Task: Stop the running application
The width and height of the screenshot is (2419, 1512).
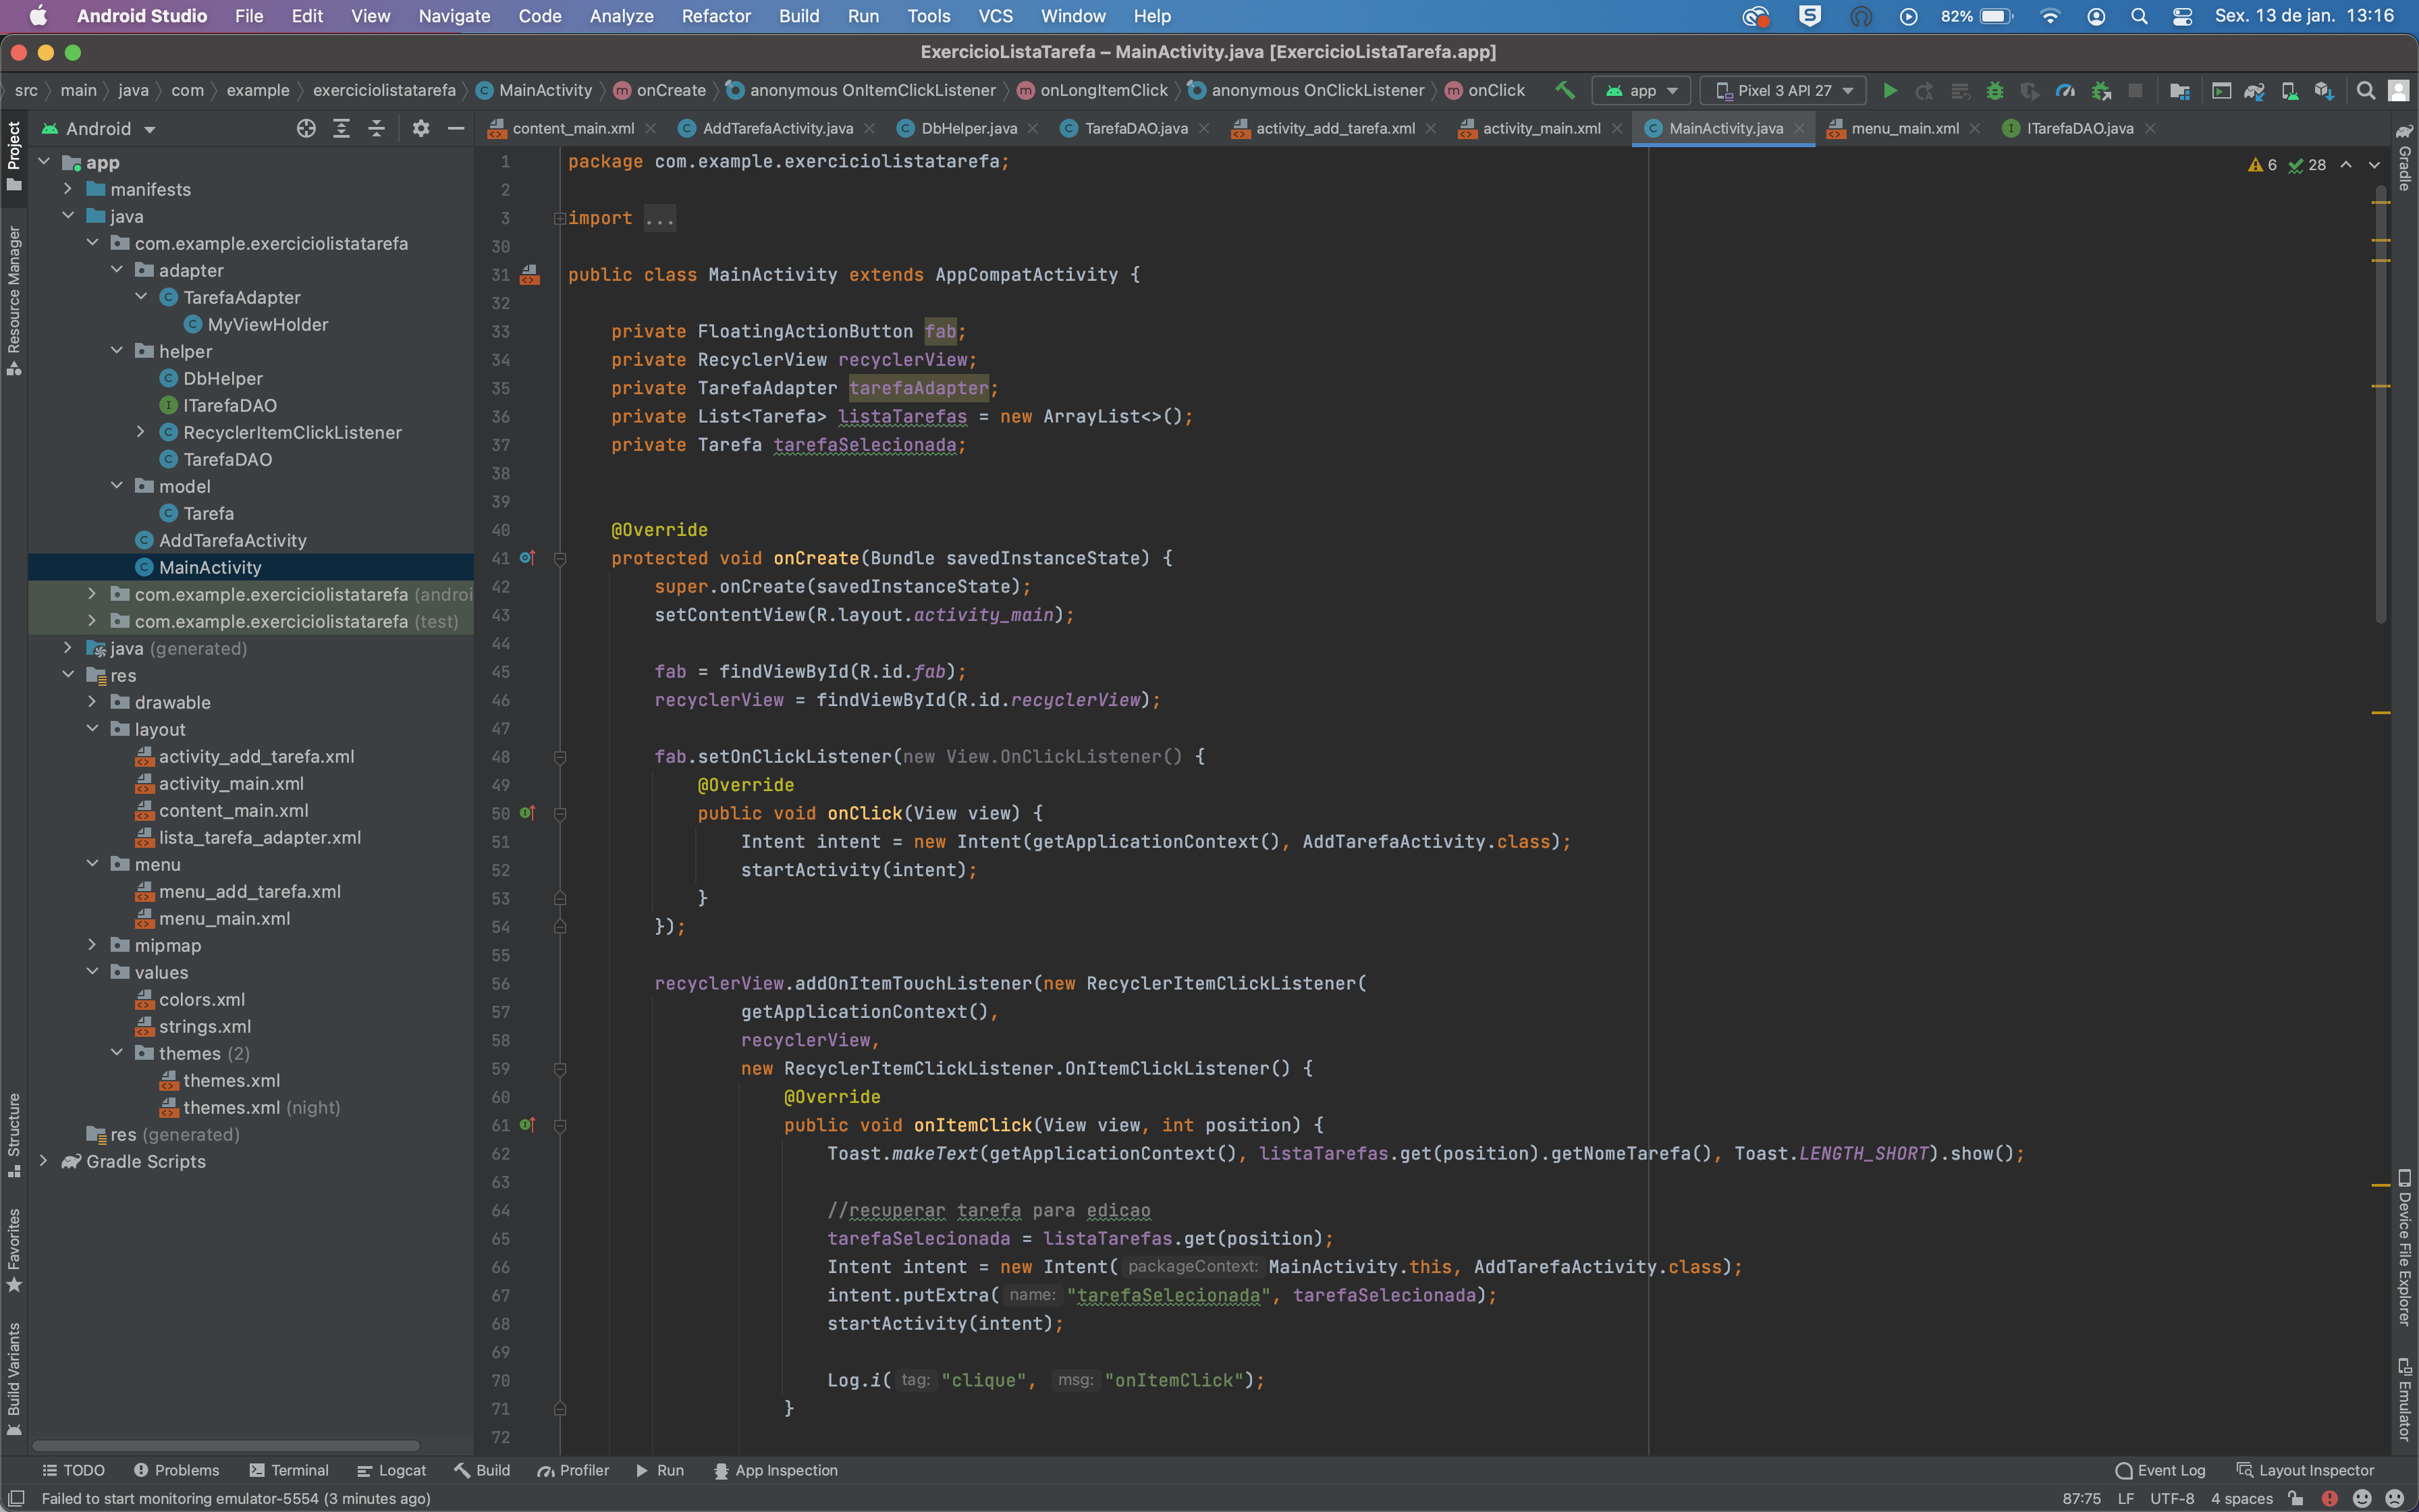Action: (x=2138, y=90)
